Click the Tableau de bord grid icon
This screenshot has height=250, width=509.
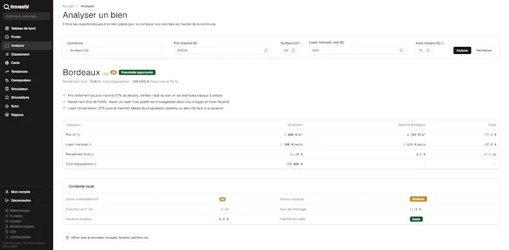7,29
